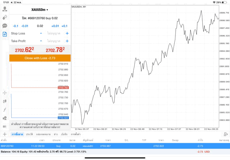Open the chart objects shapes icon
230x160 pixels.
coord(5,118)
